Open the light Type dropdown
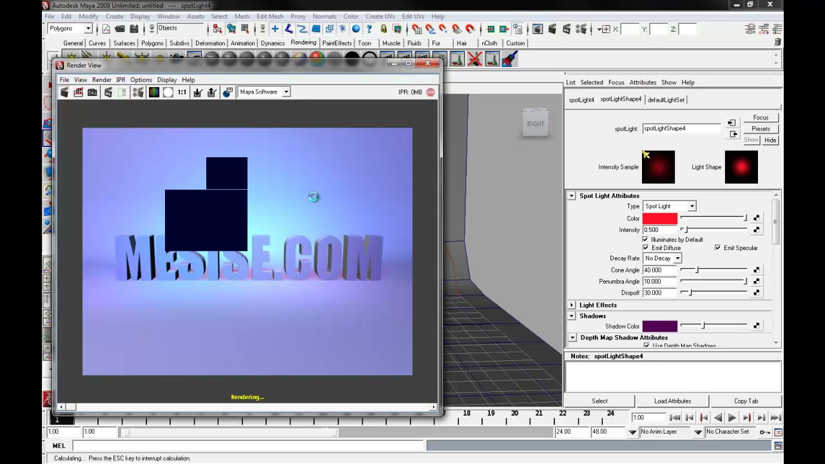Image resolution: width=825 pixels, height=464 pixels. coord(669,206)
